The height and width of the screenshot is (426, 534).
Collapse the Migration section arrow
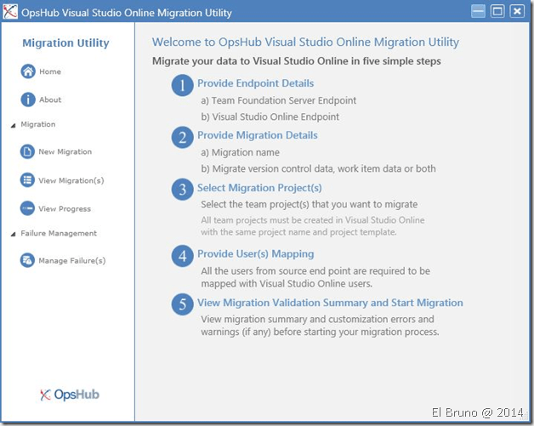(13, 125)
